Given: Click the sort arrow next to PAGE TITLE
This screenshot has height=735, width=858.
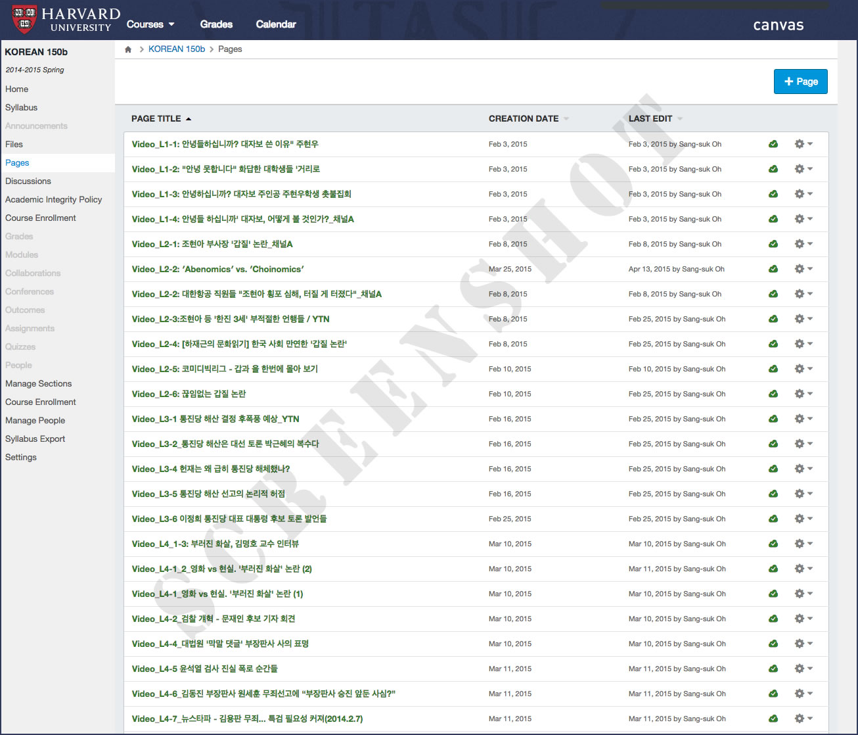Looking at the screenshot, I should (189, 119).
